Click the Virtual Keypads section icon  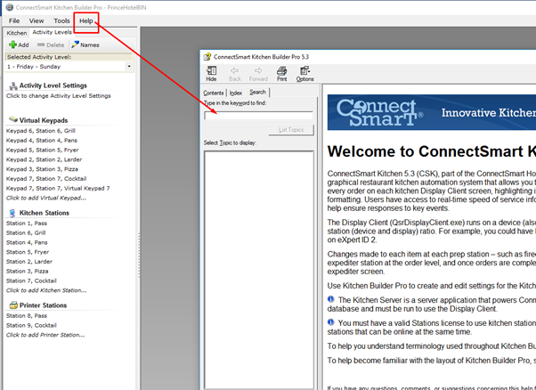(x=12, y=119)
